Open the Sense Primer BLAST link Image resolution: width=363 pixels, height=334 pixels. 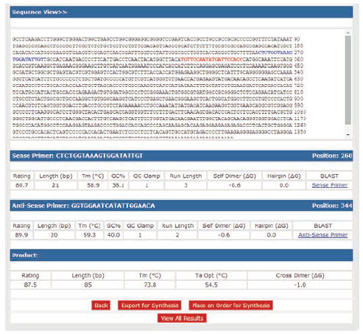point(329,185)
